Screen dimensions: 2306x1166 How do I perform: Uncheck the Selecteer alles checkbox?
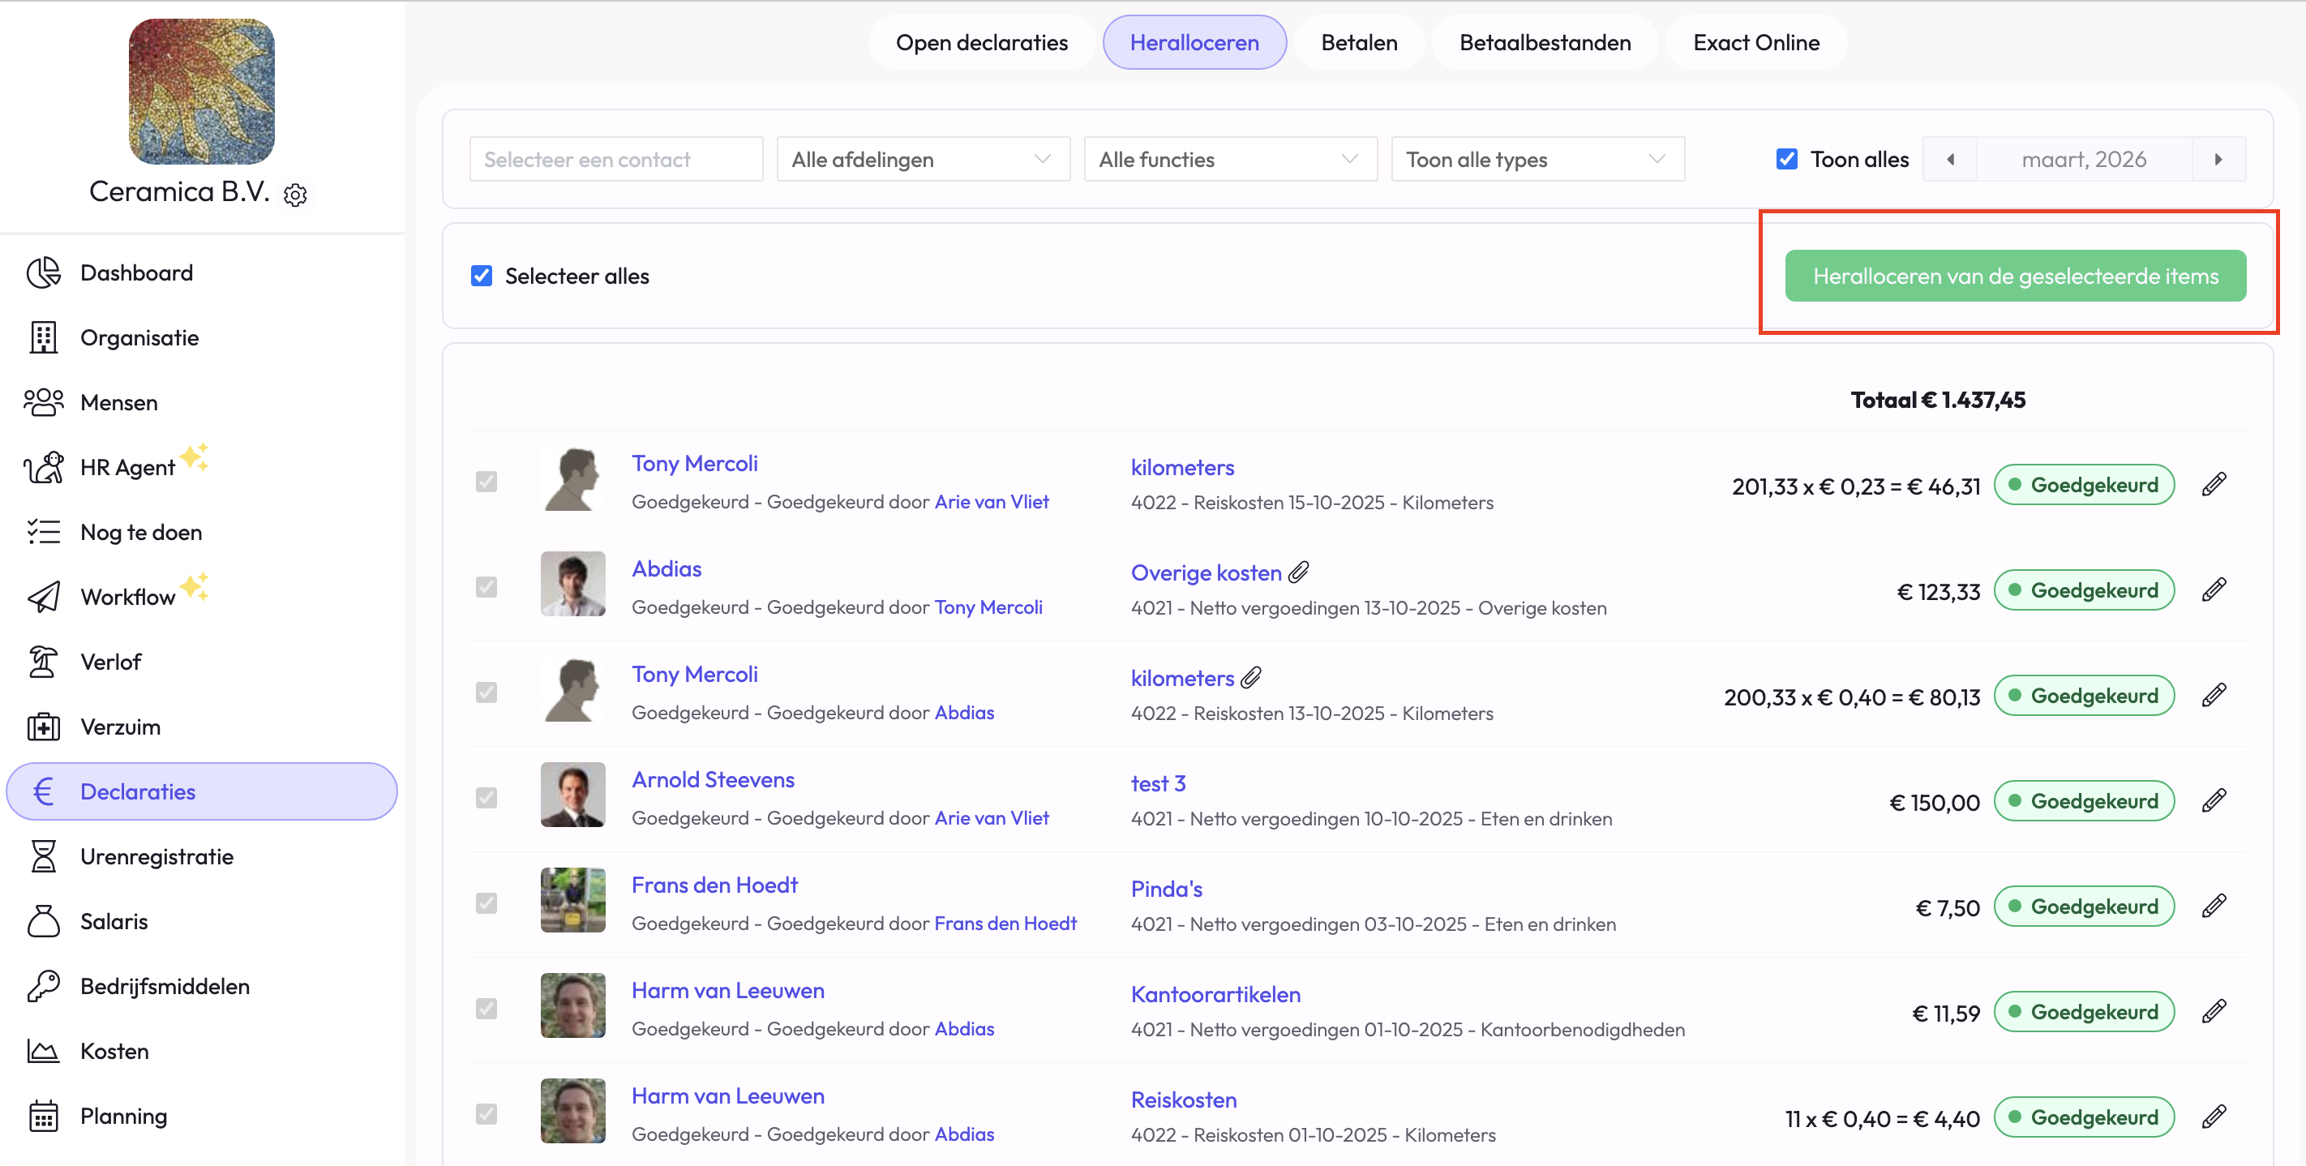point(482,276)
